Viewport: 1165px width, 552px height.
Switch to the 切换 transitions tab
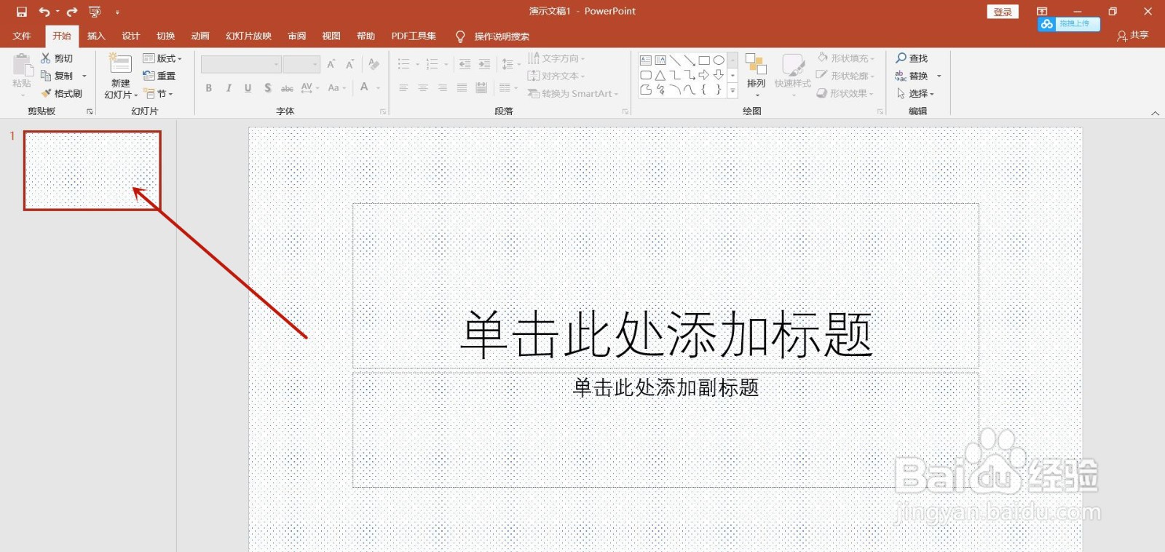point(165,36)
